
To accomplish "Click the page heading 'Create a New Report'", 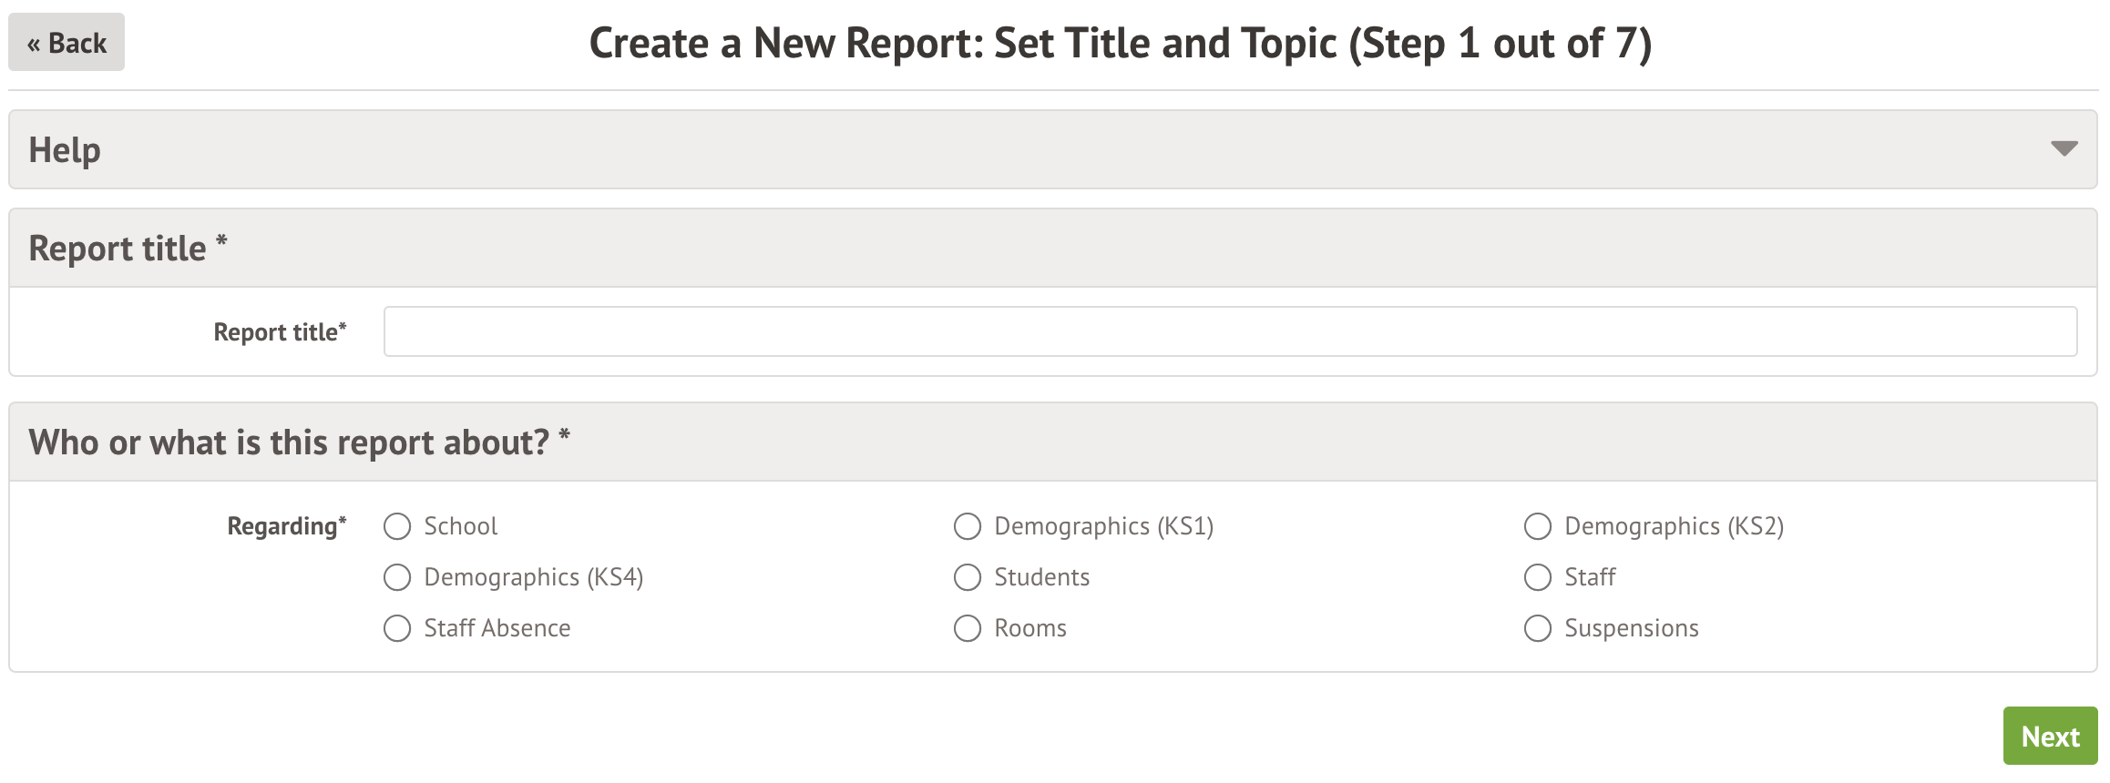I will (x=1120, y=44).
